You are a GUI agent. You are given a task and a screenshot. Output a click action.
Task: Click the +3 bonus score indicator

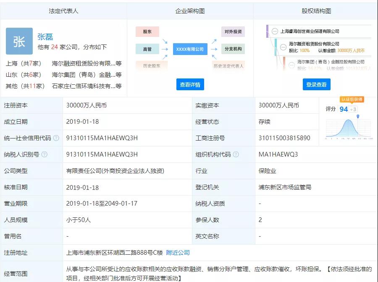point(354,109)
